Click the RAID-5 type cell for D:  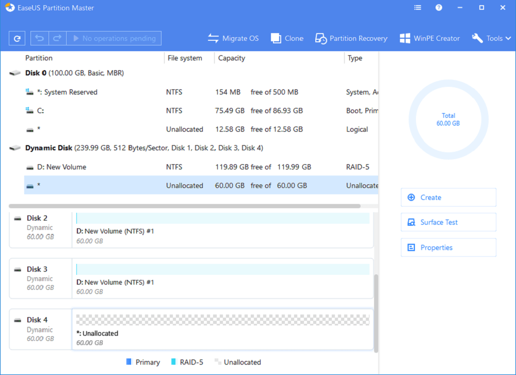358,167
